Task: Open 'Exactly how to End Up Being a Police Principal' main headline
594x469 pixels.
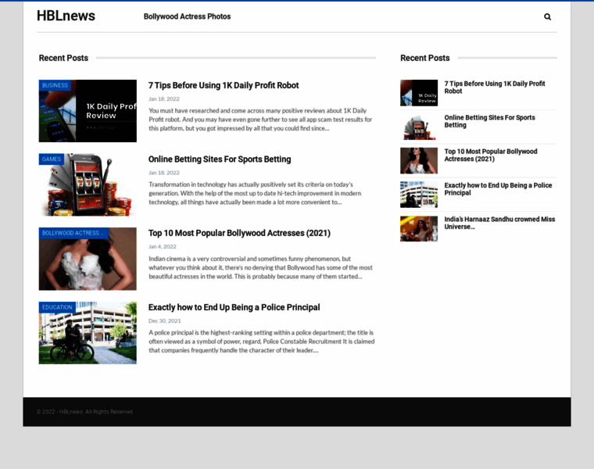Action: [234, 307]
